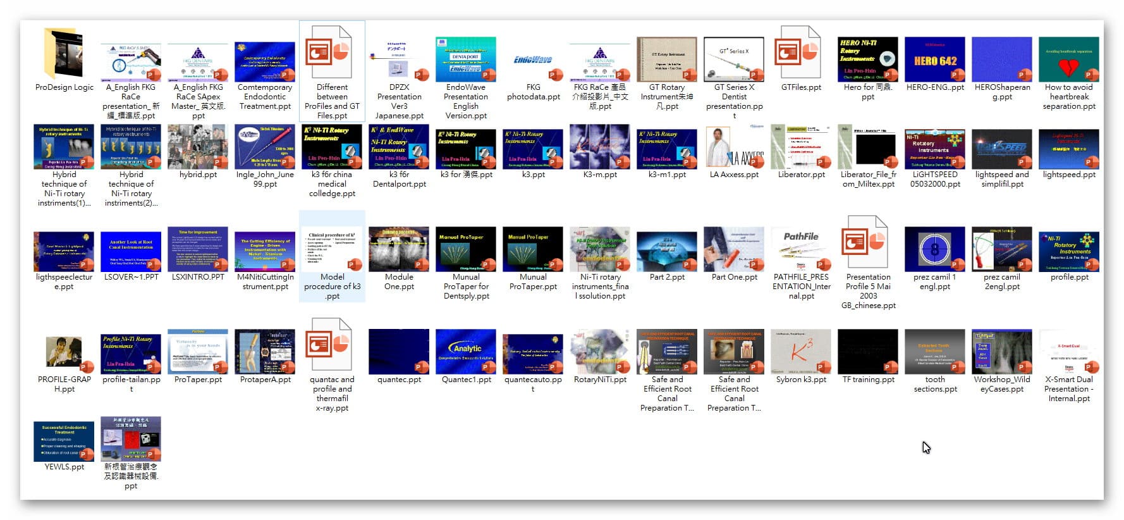Viewport: 1124px width, 520px height.
Task: Select the FKG photodata.ppt EndoWave thumbnail
Action: tap(533, 59)
